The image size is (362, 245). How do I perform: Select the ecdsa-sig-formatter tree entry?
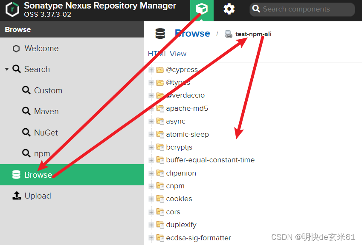tap(198, 238)
